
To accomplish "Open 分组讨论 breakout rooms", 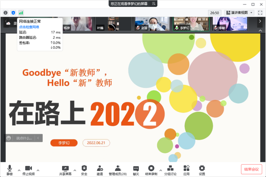I will (170, 170).
